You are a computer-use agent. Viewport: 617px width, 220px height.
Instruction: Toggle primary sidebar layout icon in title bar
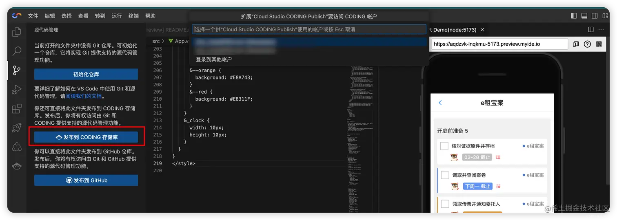pos(574,16)
